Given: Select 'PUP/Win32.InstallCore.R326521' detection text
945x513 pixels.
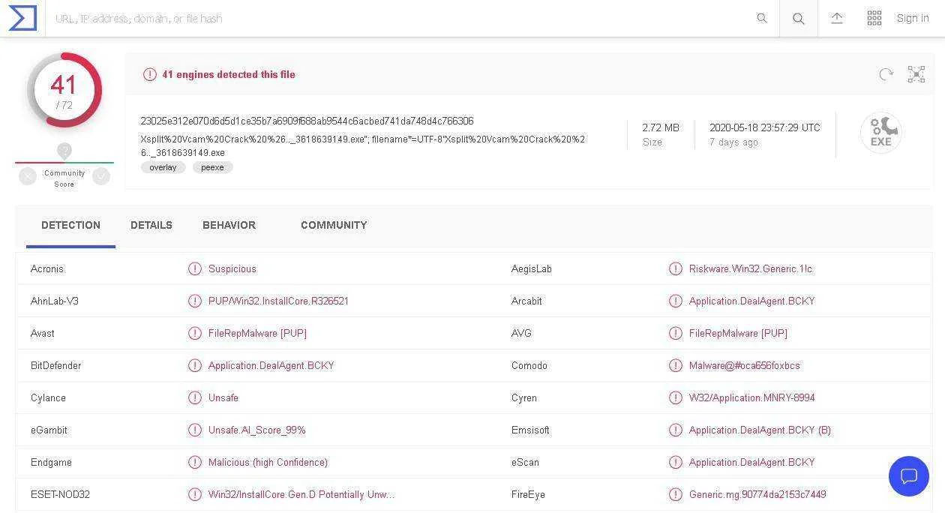Looking at the screenshot, I should tap(279, 301).
